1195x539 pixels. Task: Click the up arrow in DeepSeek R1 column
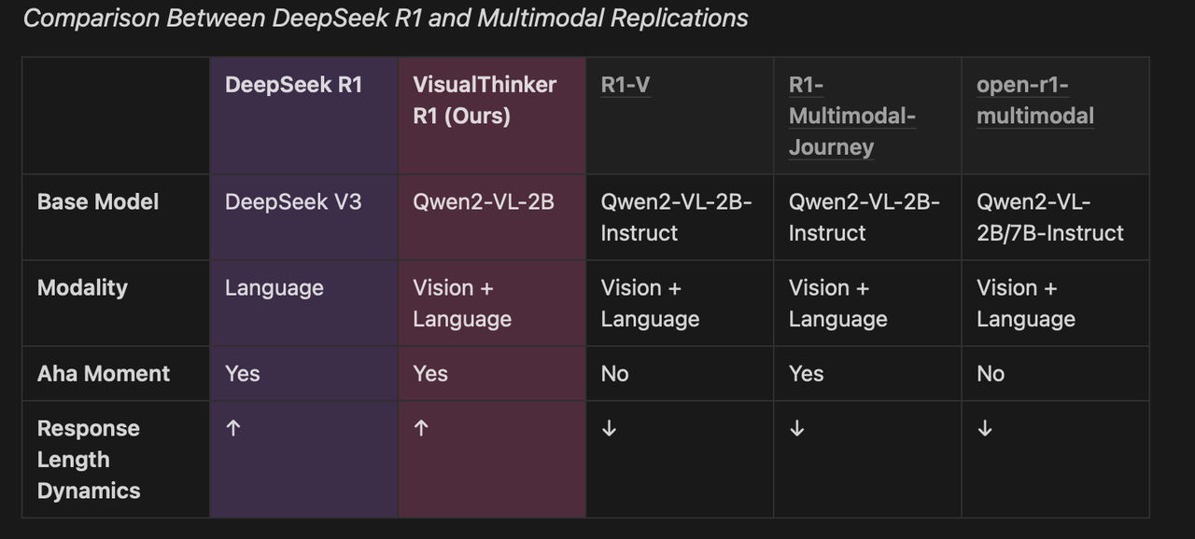(233, 428)
